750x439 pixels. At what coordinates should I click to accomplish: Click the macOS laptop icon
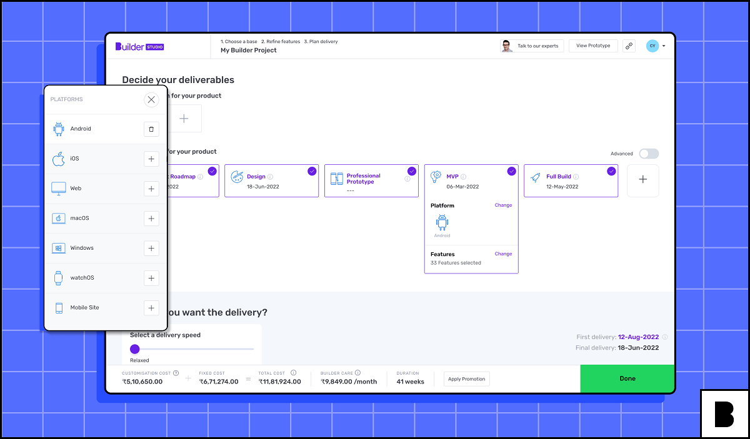pyautogui.click(x=59, y=219)
